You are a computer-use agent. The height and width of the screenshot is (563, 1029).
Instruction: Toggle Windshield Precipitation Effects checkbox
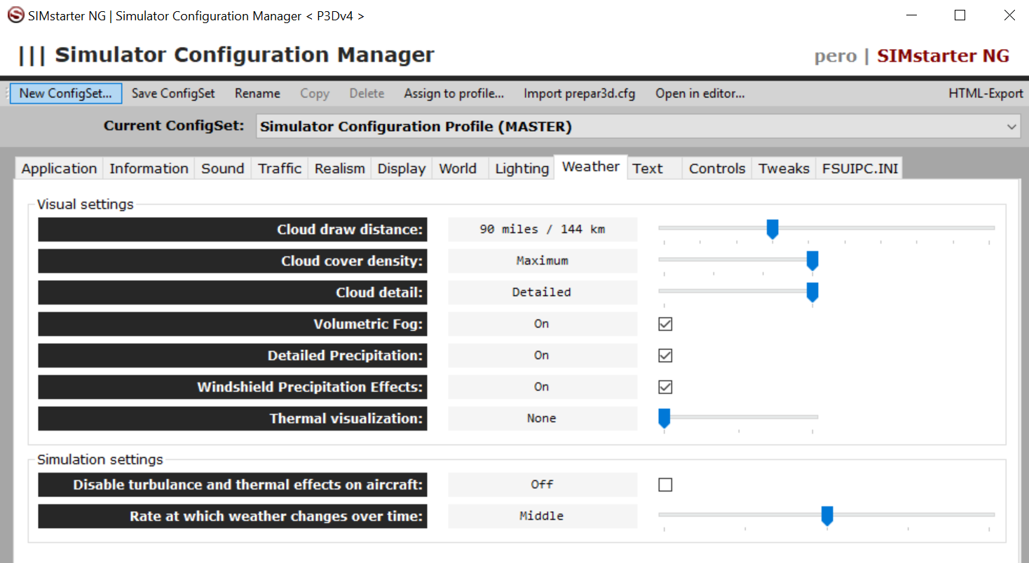(665, 387)
